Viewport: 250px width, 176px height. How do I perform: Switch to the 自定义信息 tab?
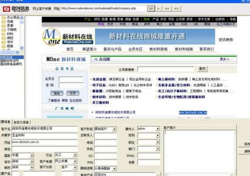(x=21, y=122)
